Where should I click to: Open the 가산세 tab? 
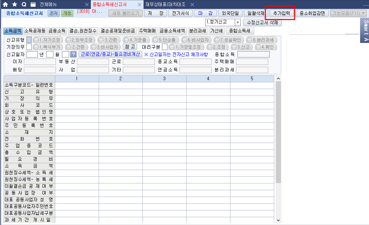(x=216, y=31)
